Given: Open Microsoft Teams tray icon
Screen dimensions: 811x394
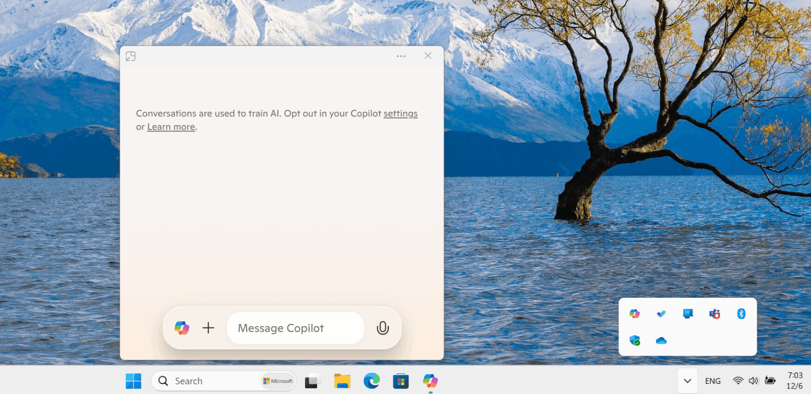Looking at the screenshot, I should [714, 314].
